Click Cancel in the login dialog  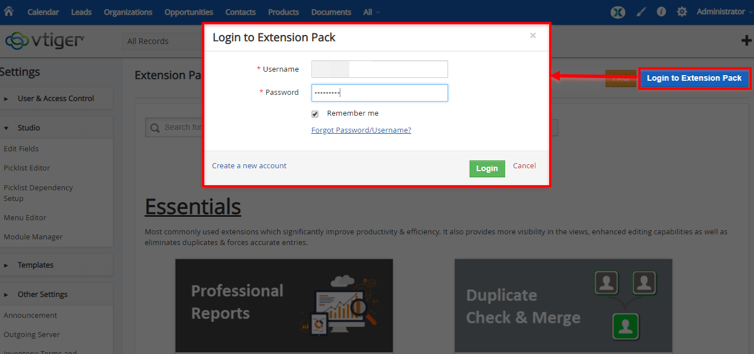pyautogui.click(x=524, y=166)
